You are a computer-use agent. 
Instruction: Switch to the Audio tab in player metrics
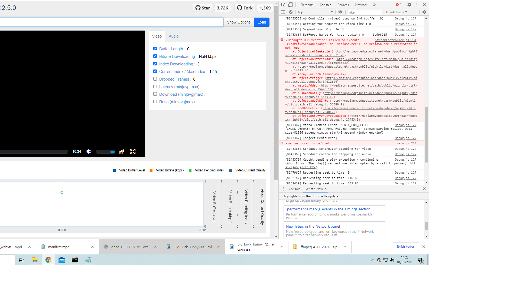point(173,36)
